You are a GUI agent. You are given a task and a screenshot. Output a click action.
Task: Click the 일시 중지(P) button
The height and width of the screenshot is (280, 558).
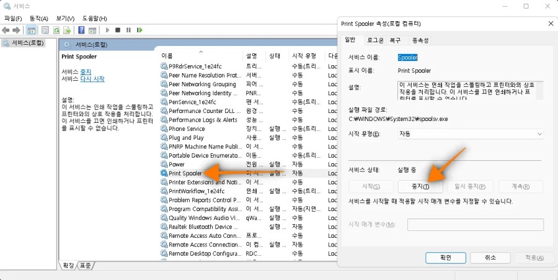471,187
